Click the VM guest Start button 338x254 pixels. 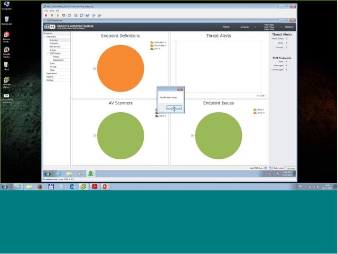coord(48,174)
